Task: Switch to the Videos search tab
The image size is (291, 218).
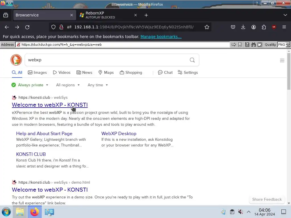Action: 62,72
